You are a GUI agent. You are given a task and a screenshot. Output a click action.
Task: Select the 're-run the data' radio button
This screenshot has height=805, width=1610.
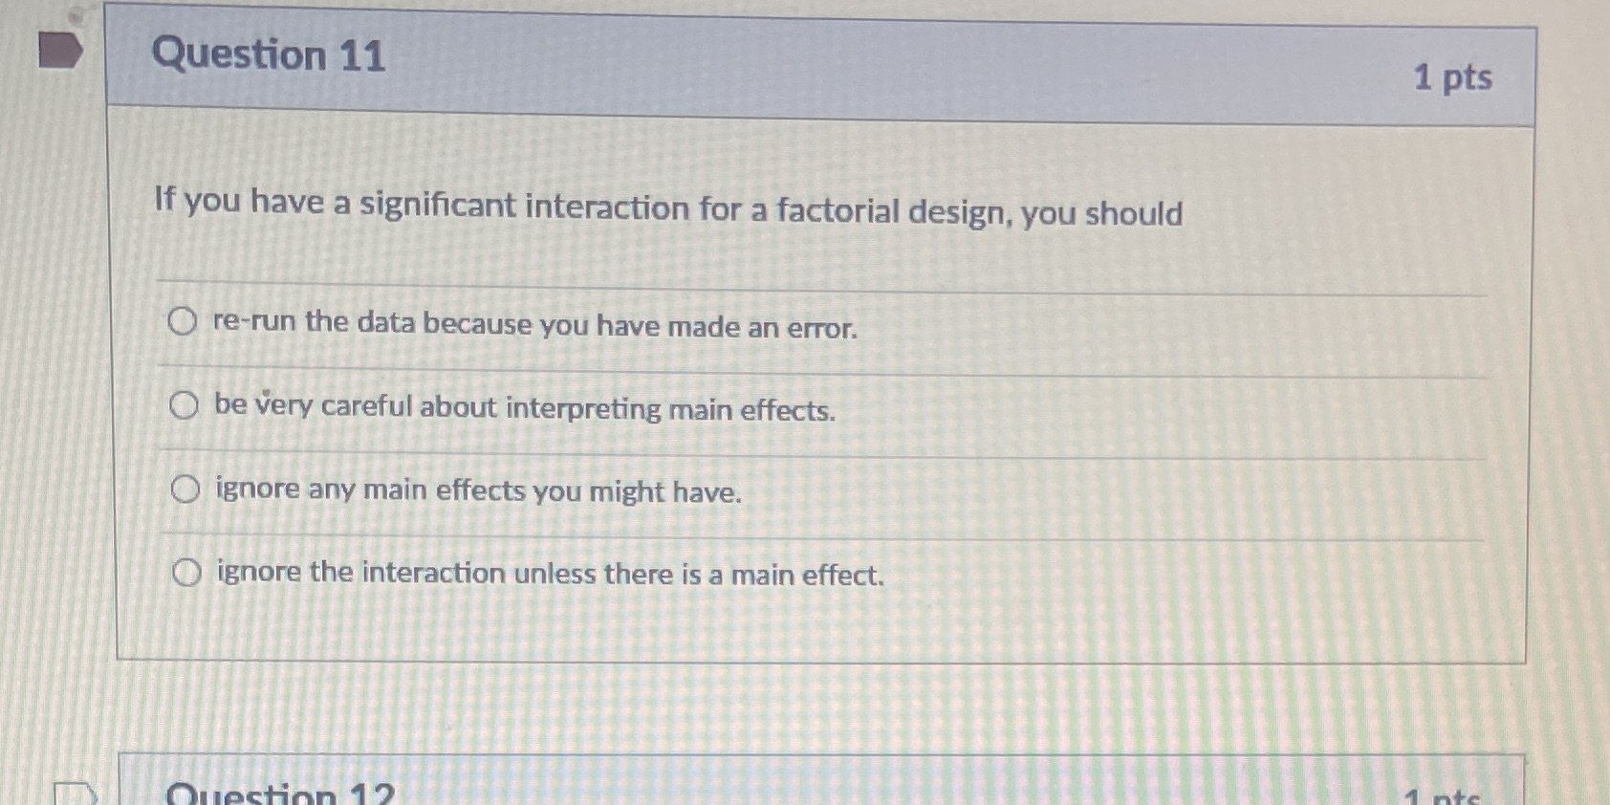pos(185,322)
